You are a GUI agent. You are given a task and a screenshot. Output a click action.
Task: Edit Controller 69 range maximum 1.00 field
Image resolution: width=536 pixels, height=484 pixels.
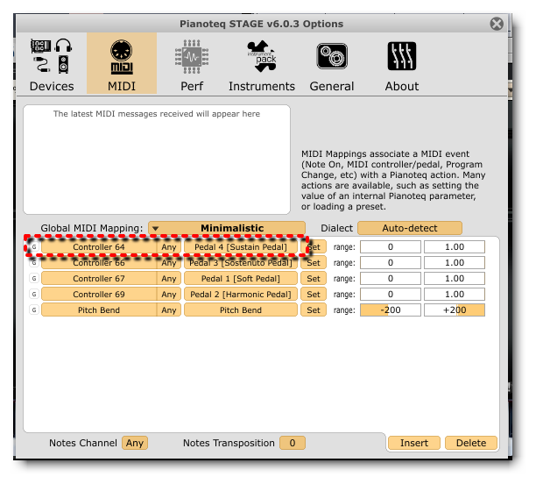tap(455, 294)
